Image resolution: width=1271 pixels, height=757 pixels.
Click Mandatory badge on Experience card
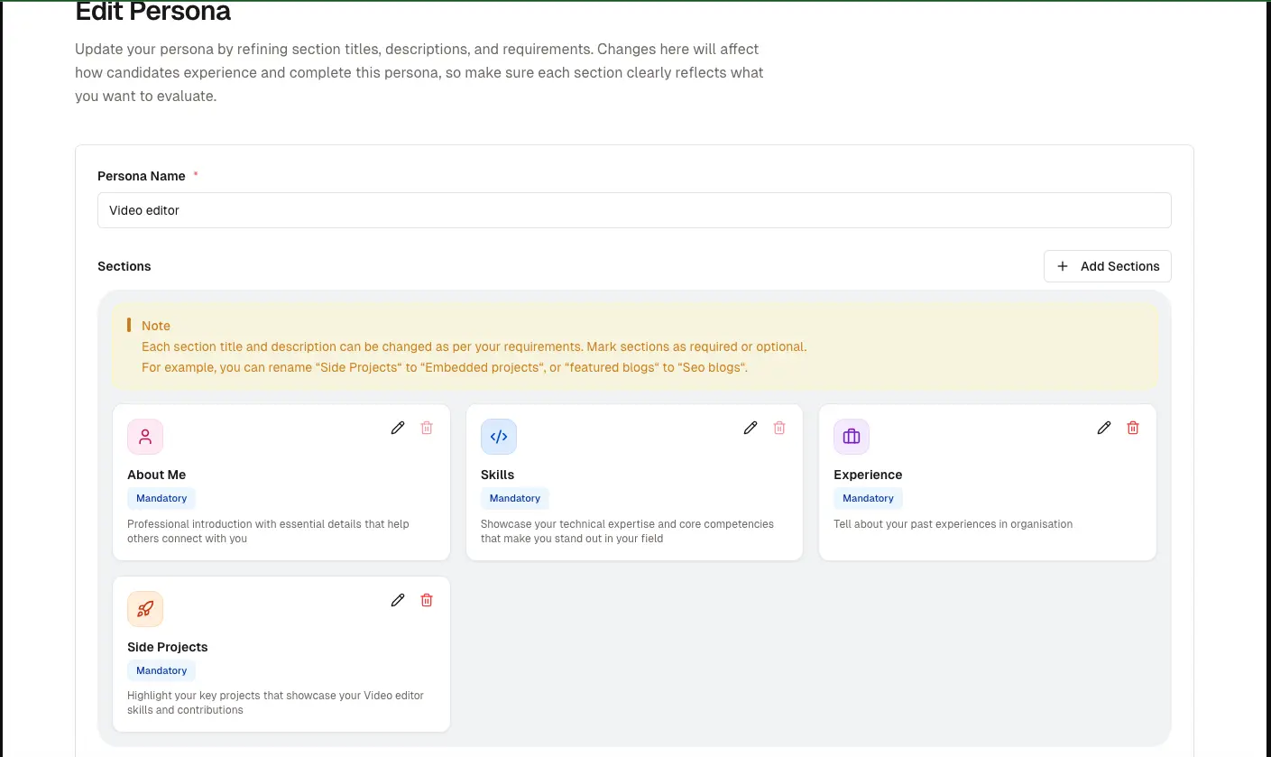(x=868, y=498)
